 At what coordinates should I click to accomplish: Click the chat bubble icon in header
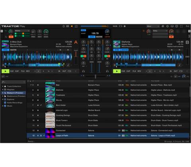(x=177, y=26)
